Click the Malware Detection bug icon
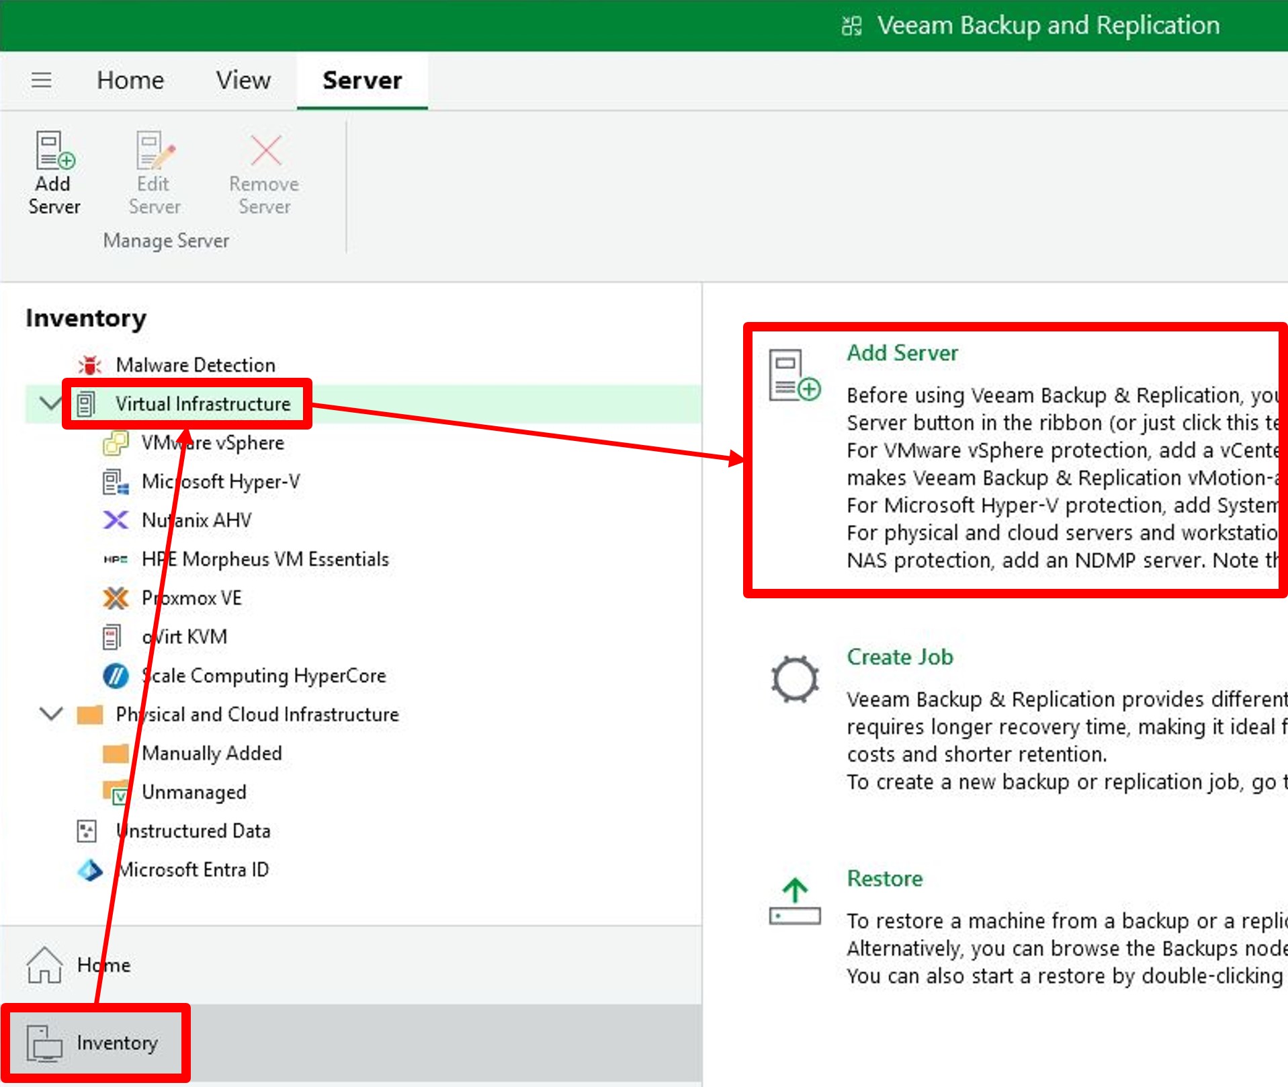Viewport: 1288px width, 1087px height. coord(89,365)
